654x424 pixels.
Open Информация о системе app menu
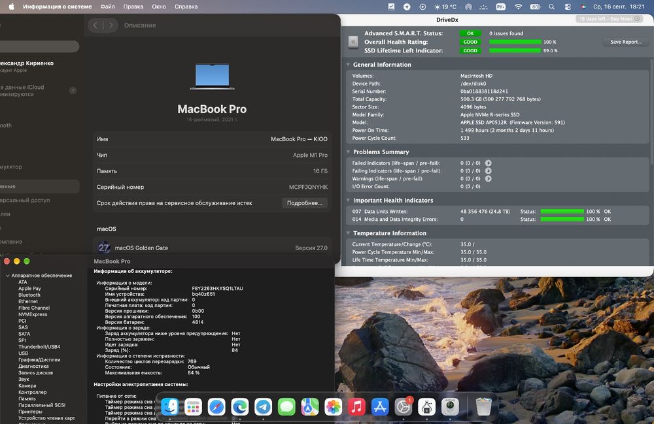[57, 7]
